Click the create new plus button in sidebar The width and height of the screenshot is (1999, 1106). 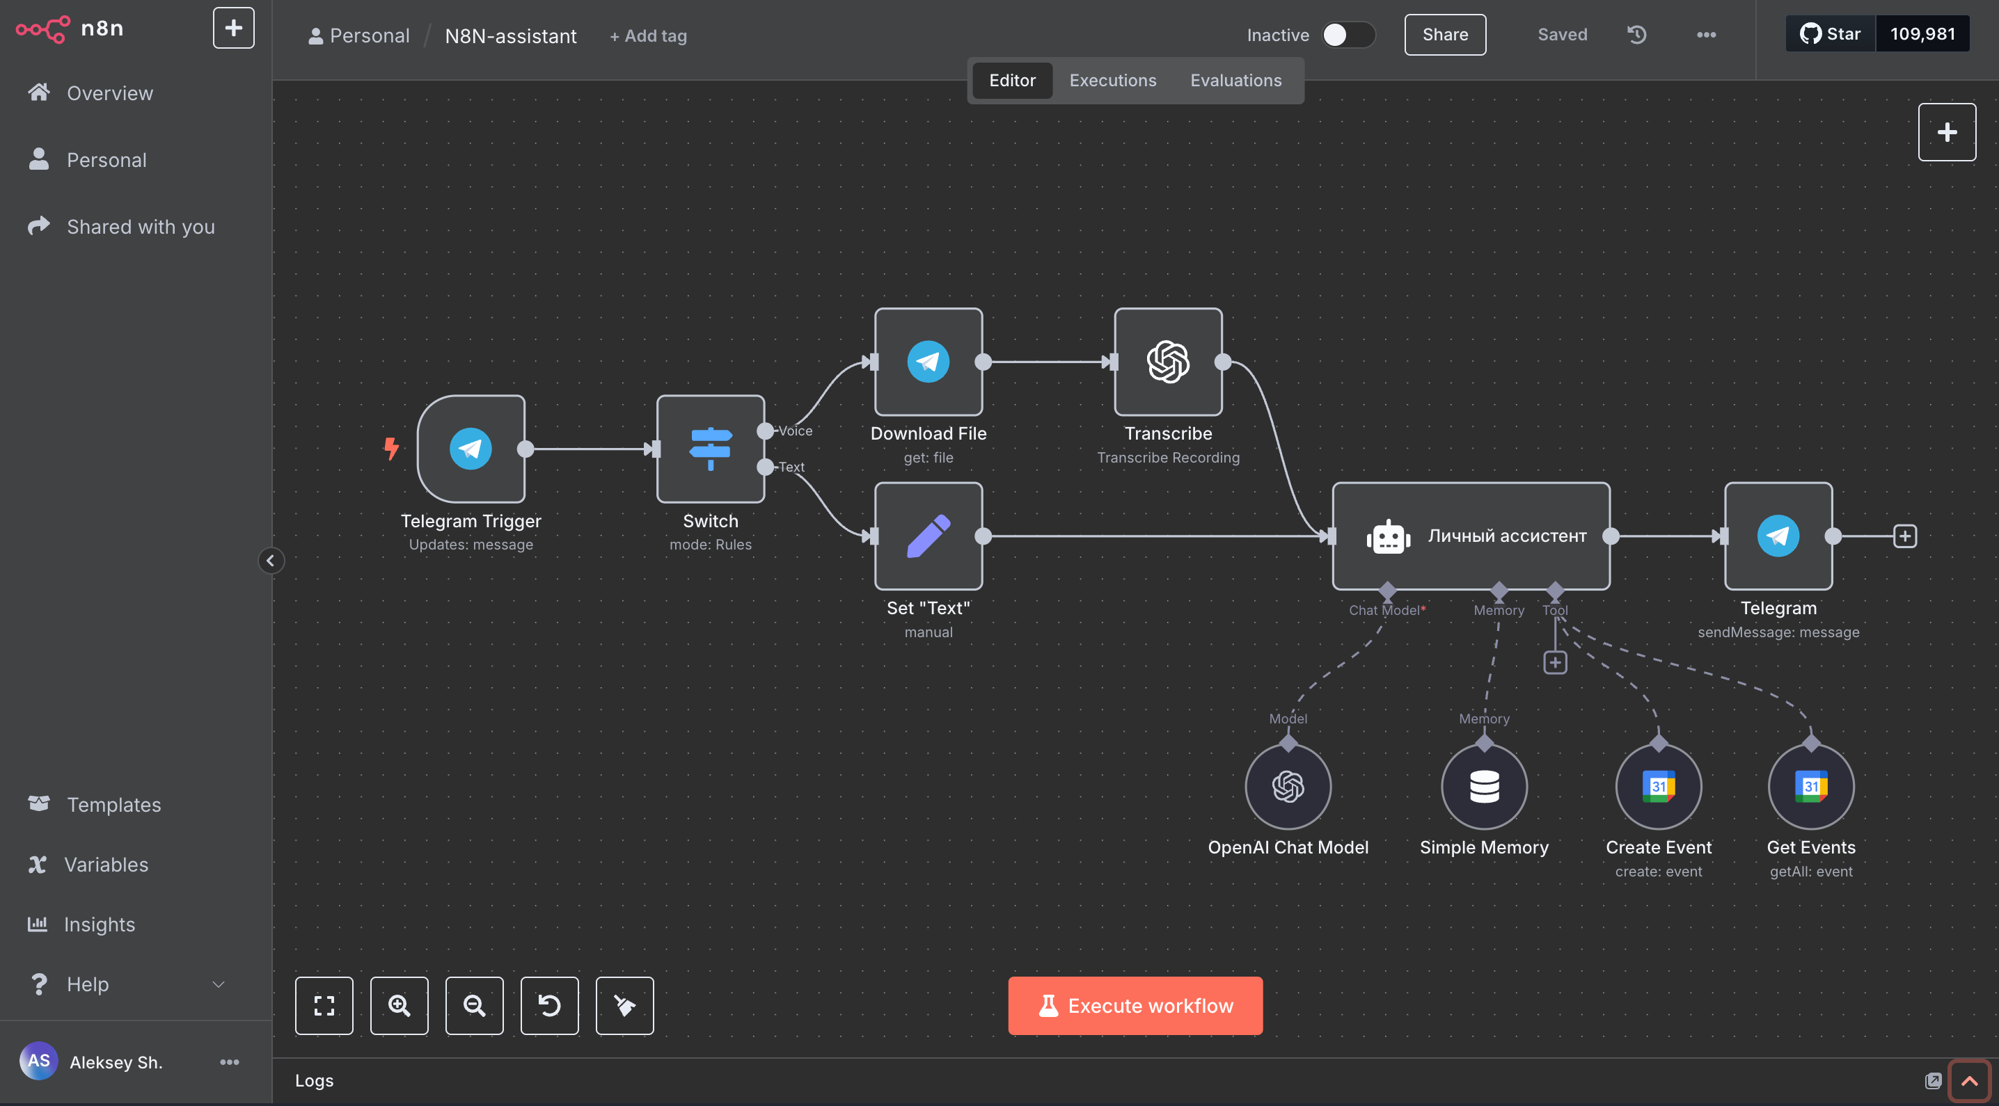click(234, 28)
